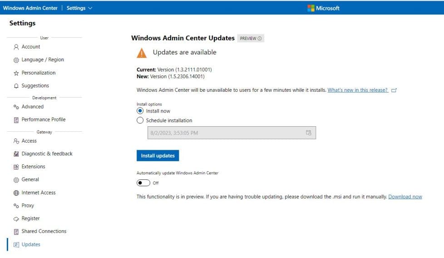Click the Proxy gears icon
The image size is (444, 258).
pyautogui.click(x=16, y=206)
